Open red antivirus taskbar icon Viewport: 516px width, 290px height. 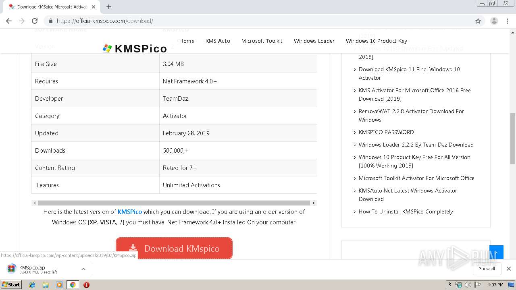(86, 285)
